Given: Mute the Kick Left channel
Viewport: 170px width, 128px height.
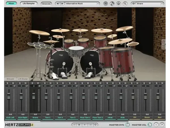Looking at the screenshot, I should [x=13, y=83].
